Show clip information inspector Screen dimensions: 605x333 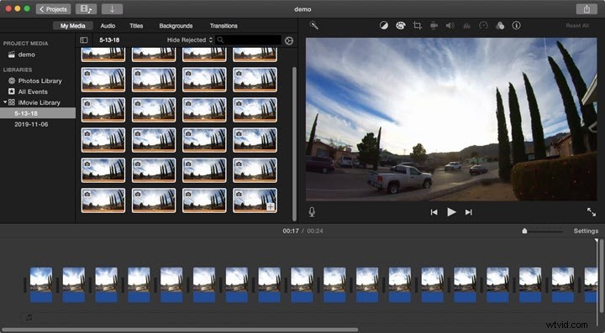[x=516, y=26]
